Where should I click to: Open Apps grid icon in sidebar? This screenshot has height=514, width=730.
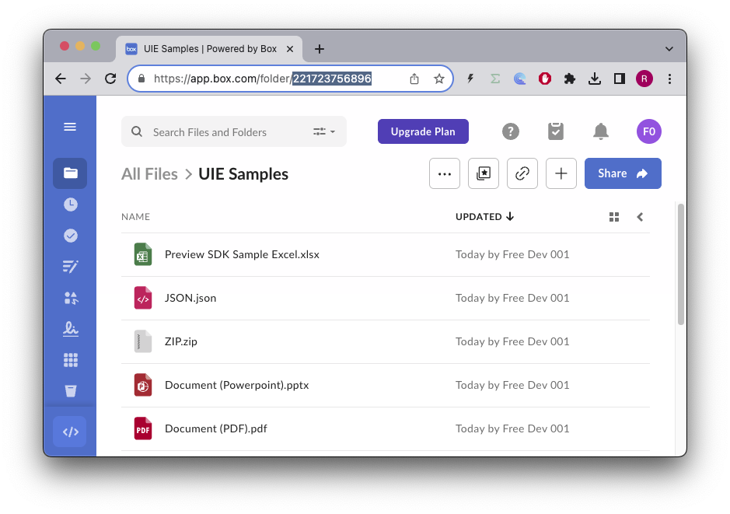[70, 360]
